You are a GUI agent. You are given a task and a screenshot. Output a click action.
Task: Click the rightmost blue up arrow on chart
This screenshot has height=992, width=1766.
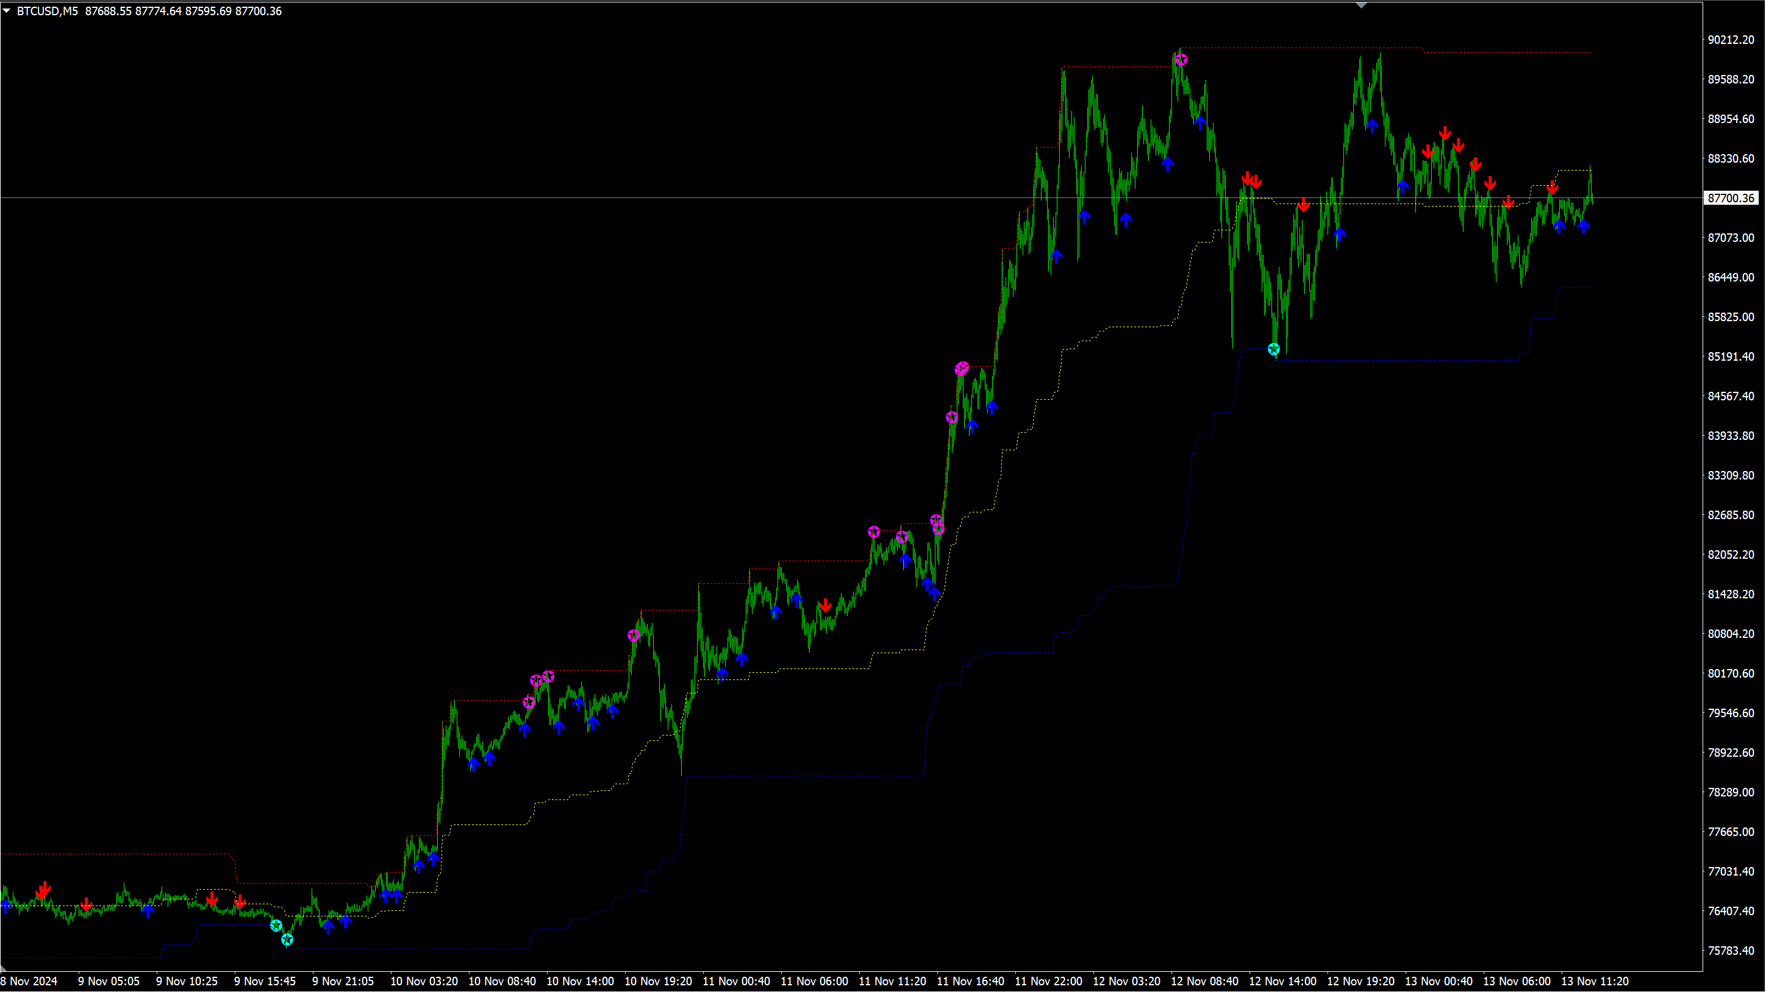click(x=1583, y=227)
